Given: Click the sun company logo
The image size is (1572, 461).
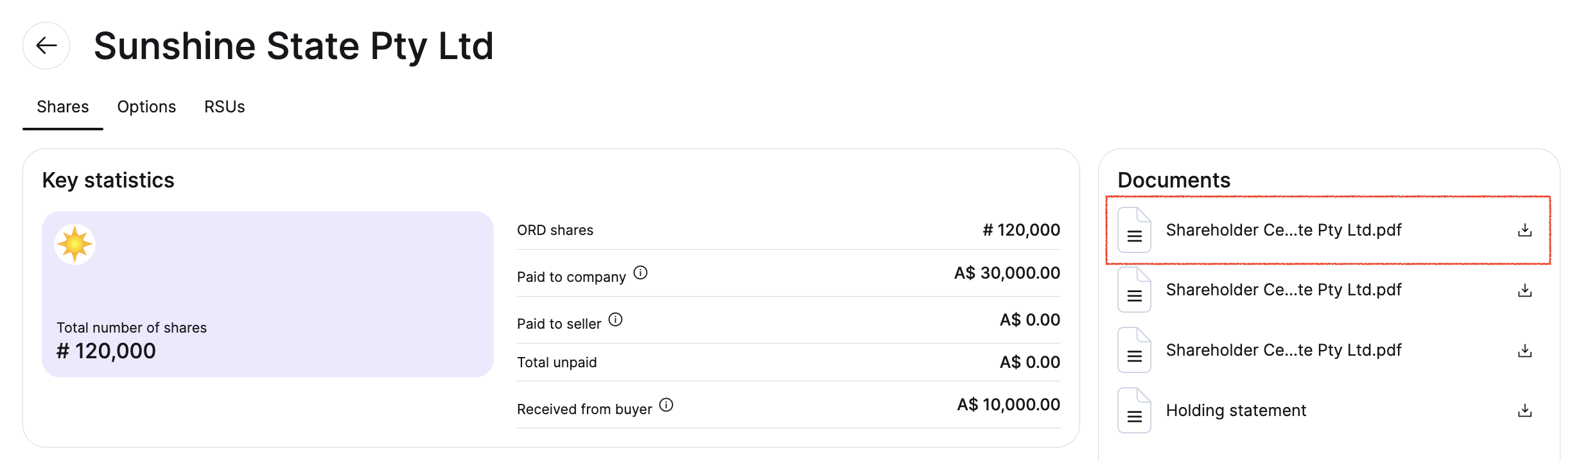Looking at the screenshot, I should [74, 244].
